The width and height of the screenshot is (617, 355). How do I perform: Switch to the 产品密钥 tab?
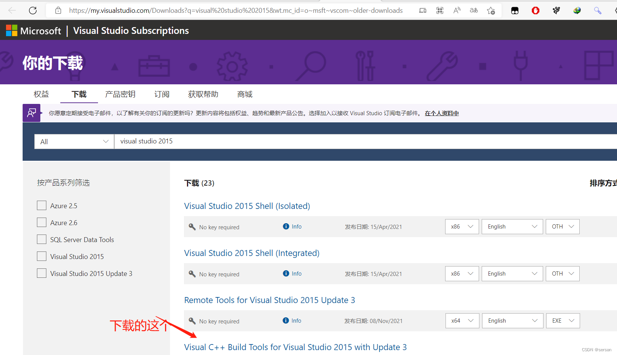point(120,94)
